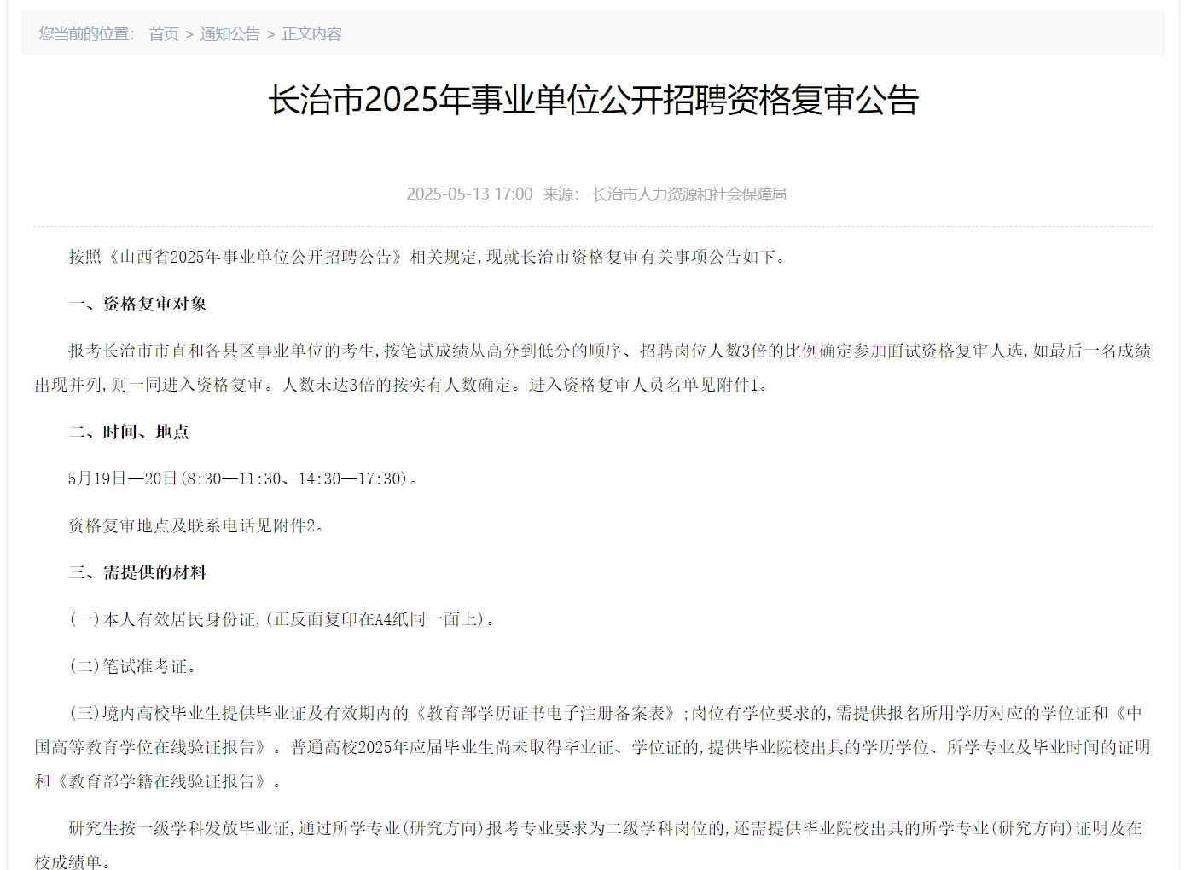
Task: Click the line (二)笔试准考证
Action: [x=133, y=667]
